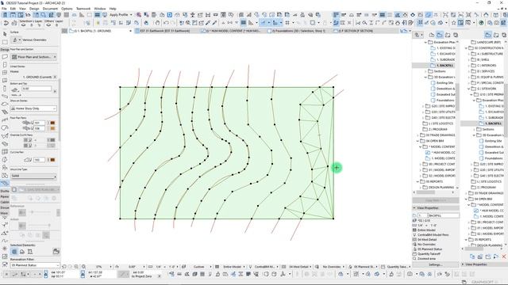Collapse the 02 CONSTRUCTION folder in the organizer
Screen dimensions: 508x285
pyautogui.click(x=466, y=47)
